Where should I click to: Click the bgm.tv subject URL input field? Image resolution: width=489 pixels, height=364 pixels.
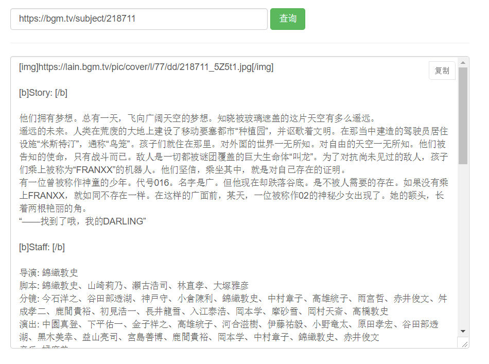coord(139,19)
